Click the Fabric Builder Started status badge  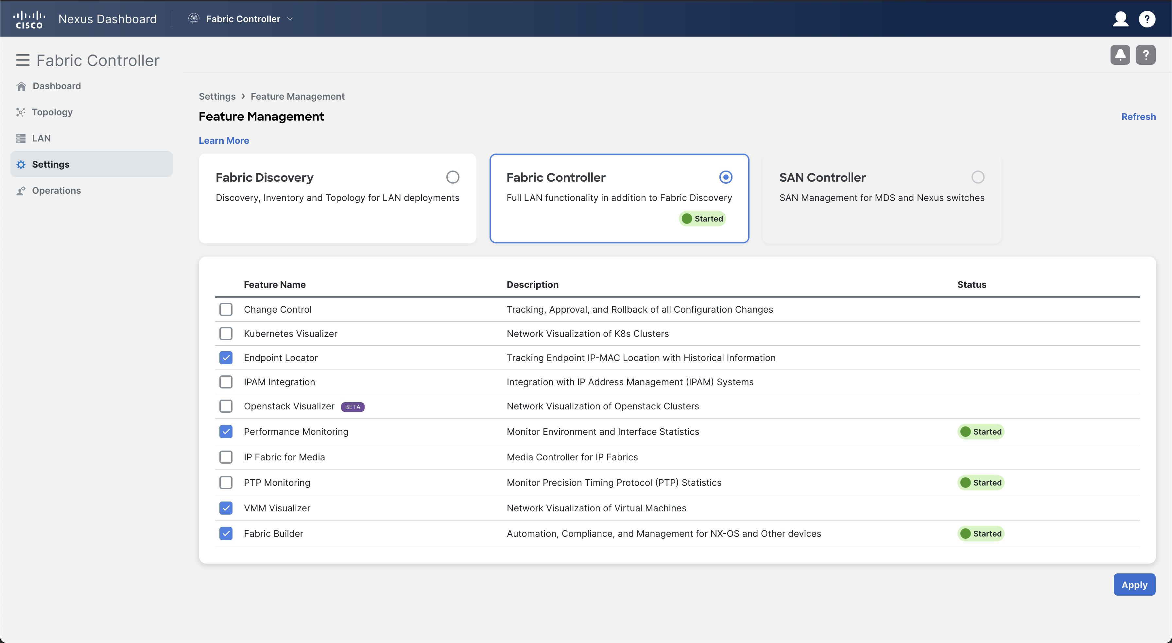coord(980,534)
